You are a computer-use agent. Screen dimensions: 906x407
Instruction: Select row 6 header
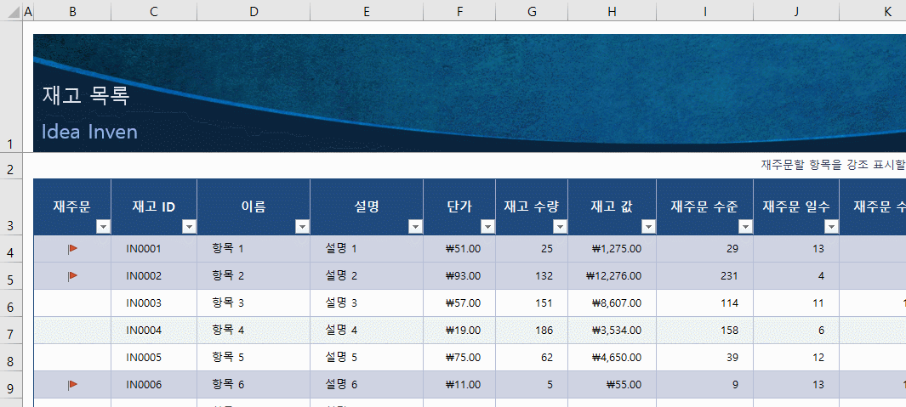(x=11, y=303)
